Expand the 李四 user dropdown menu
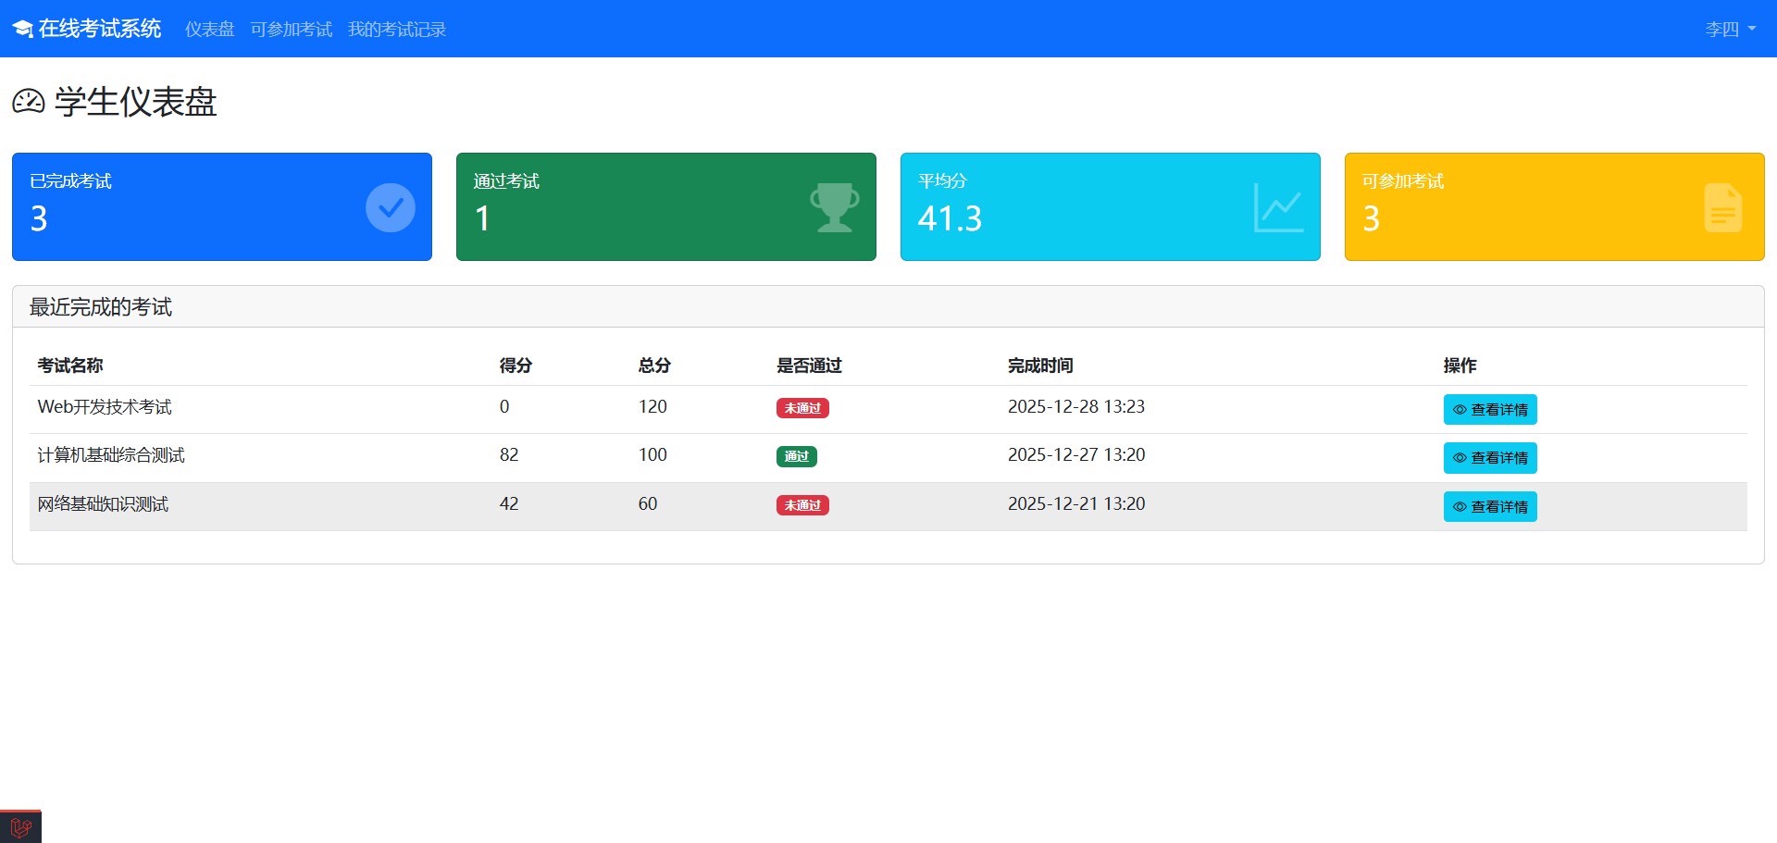Screen dimensions: 1777x843 [1729, 30]
